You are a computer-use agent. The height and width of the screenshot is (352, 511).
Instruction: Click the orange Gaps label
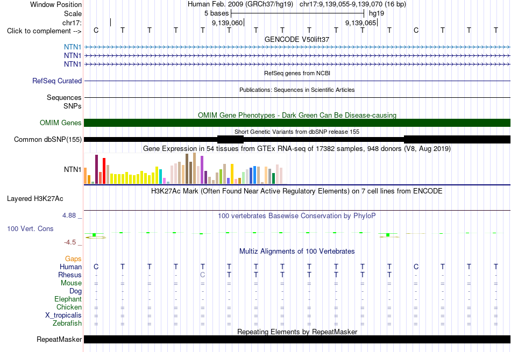point(73,258)
